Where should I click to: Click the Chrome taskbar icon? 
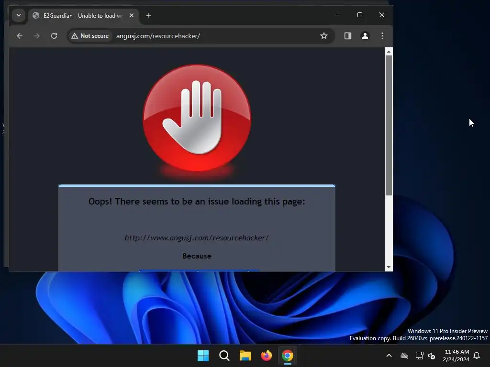(288, 356)
